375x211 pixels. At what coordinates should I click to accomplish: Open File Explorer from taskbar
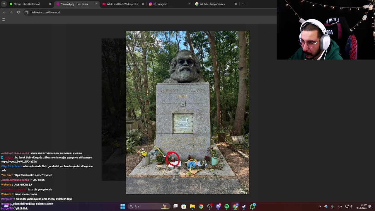click(x=192, y=206)
